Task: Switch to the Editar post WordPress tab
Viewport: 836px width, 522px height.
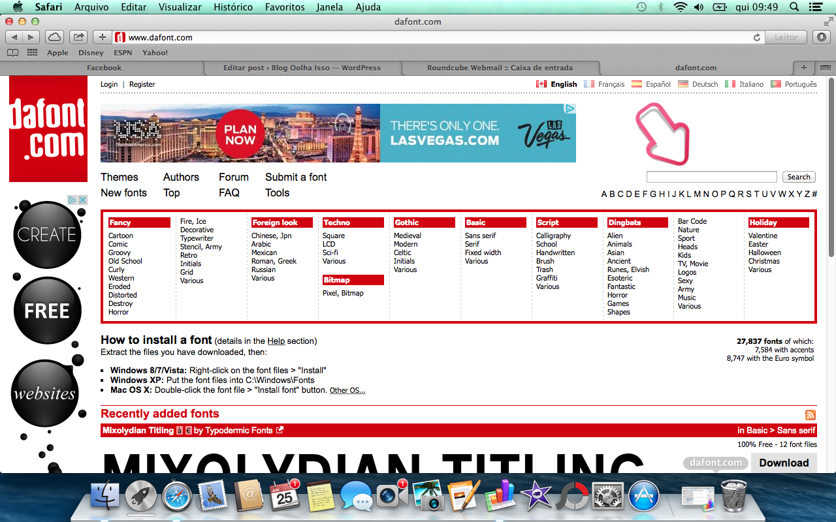Action: (x=302, y=68)
